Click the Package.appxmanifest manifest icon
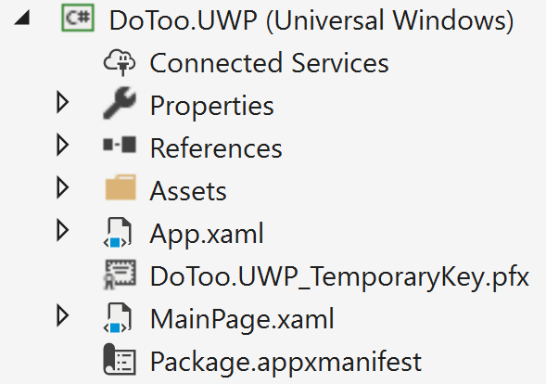 tap(120, 360)
